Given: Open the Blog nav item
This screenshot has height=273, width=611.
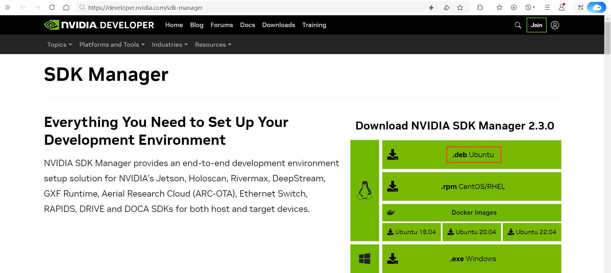Looking at the screenshot, I should (197, 25).
